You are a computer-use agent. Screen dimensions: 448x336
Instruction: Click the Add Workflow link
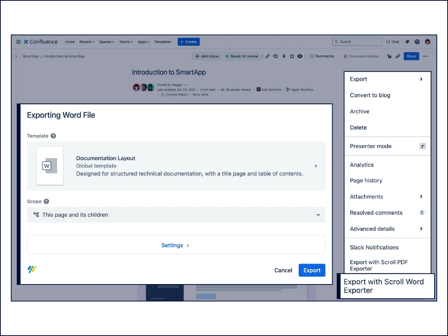click(269, 90)
